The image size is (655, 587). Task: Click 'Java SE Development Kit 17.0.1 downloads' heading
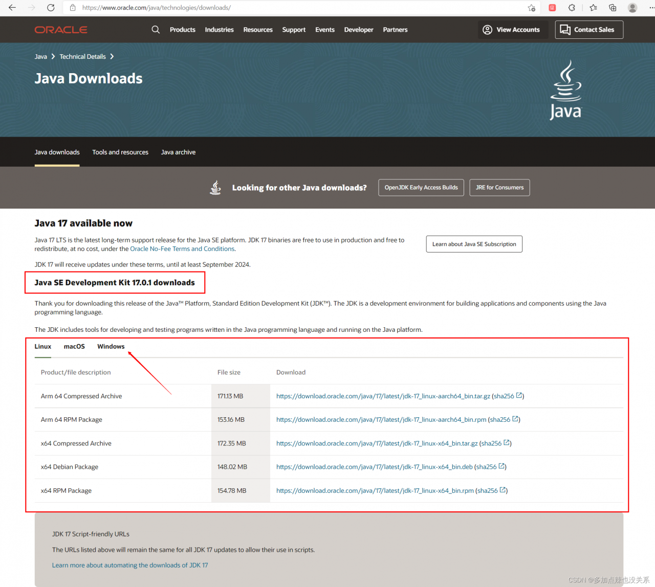pos(115,283)
